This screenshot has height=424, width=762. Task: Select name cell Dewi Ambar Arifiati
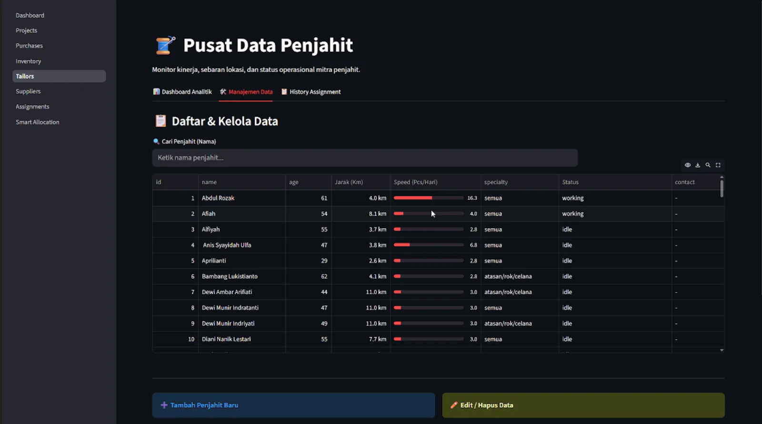(242, 292)
